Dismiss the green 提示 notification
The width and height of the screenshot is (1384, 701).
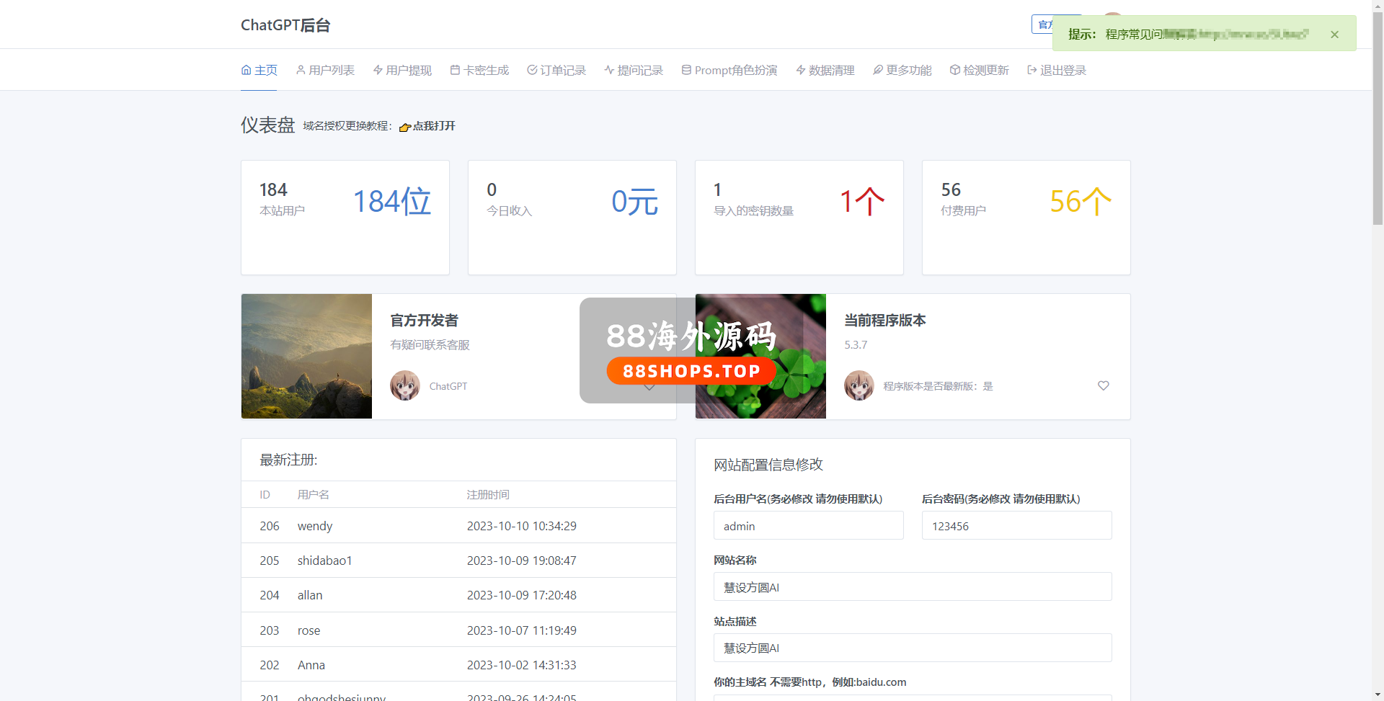[x=1334, y=35]
